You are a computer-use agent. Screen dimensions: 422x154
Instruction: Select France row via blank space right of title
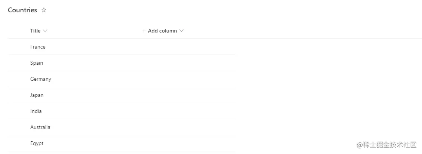pos(150,47)
